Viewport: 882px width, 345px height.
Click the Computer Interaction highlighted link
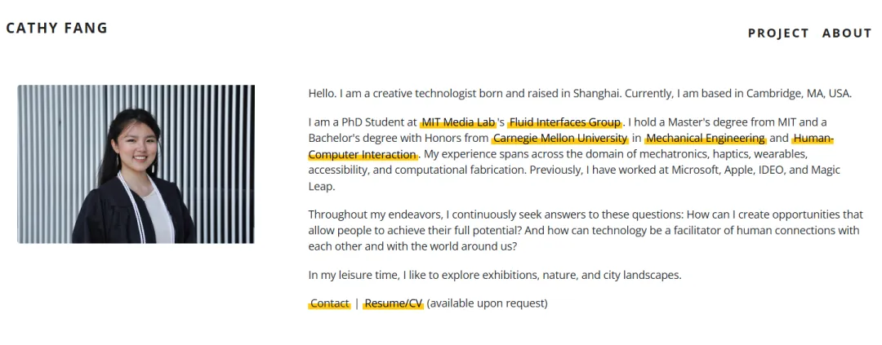point(363,154)
